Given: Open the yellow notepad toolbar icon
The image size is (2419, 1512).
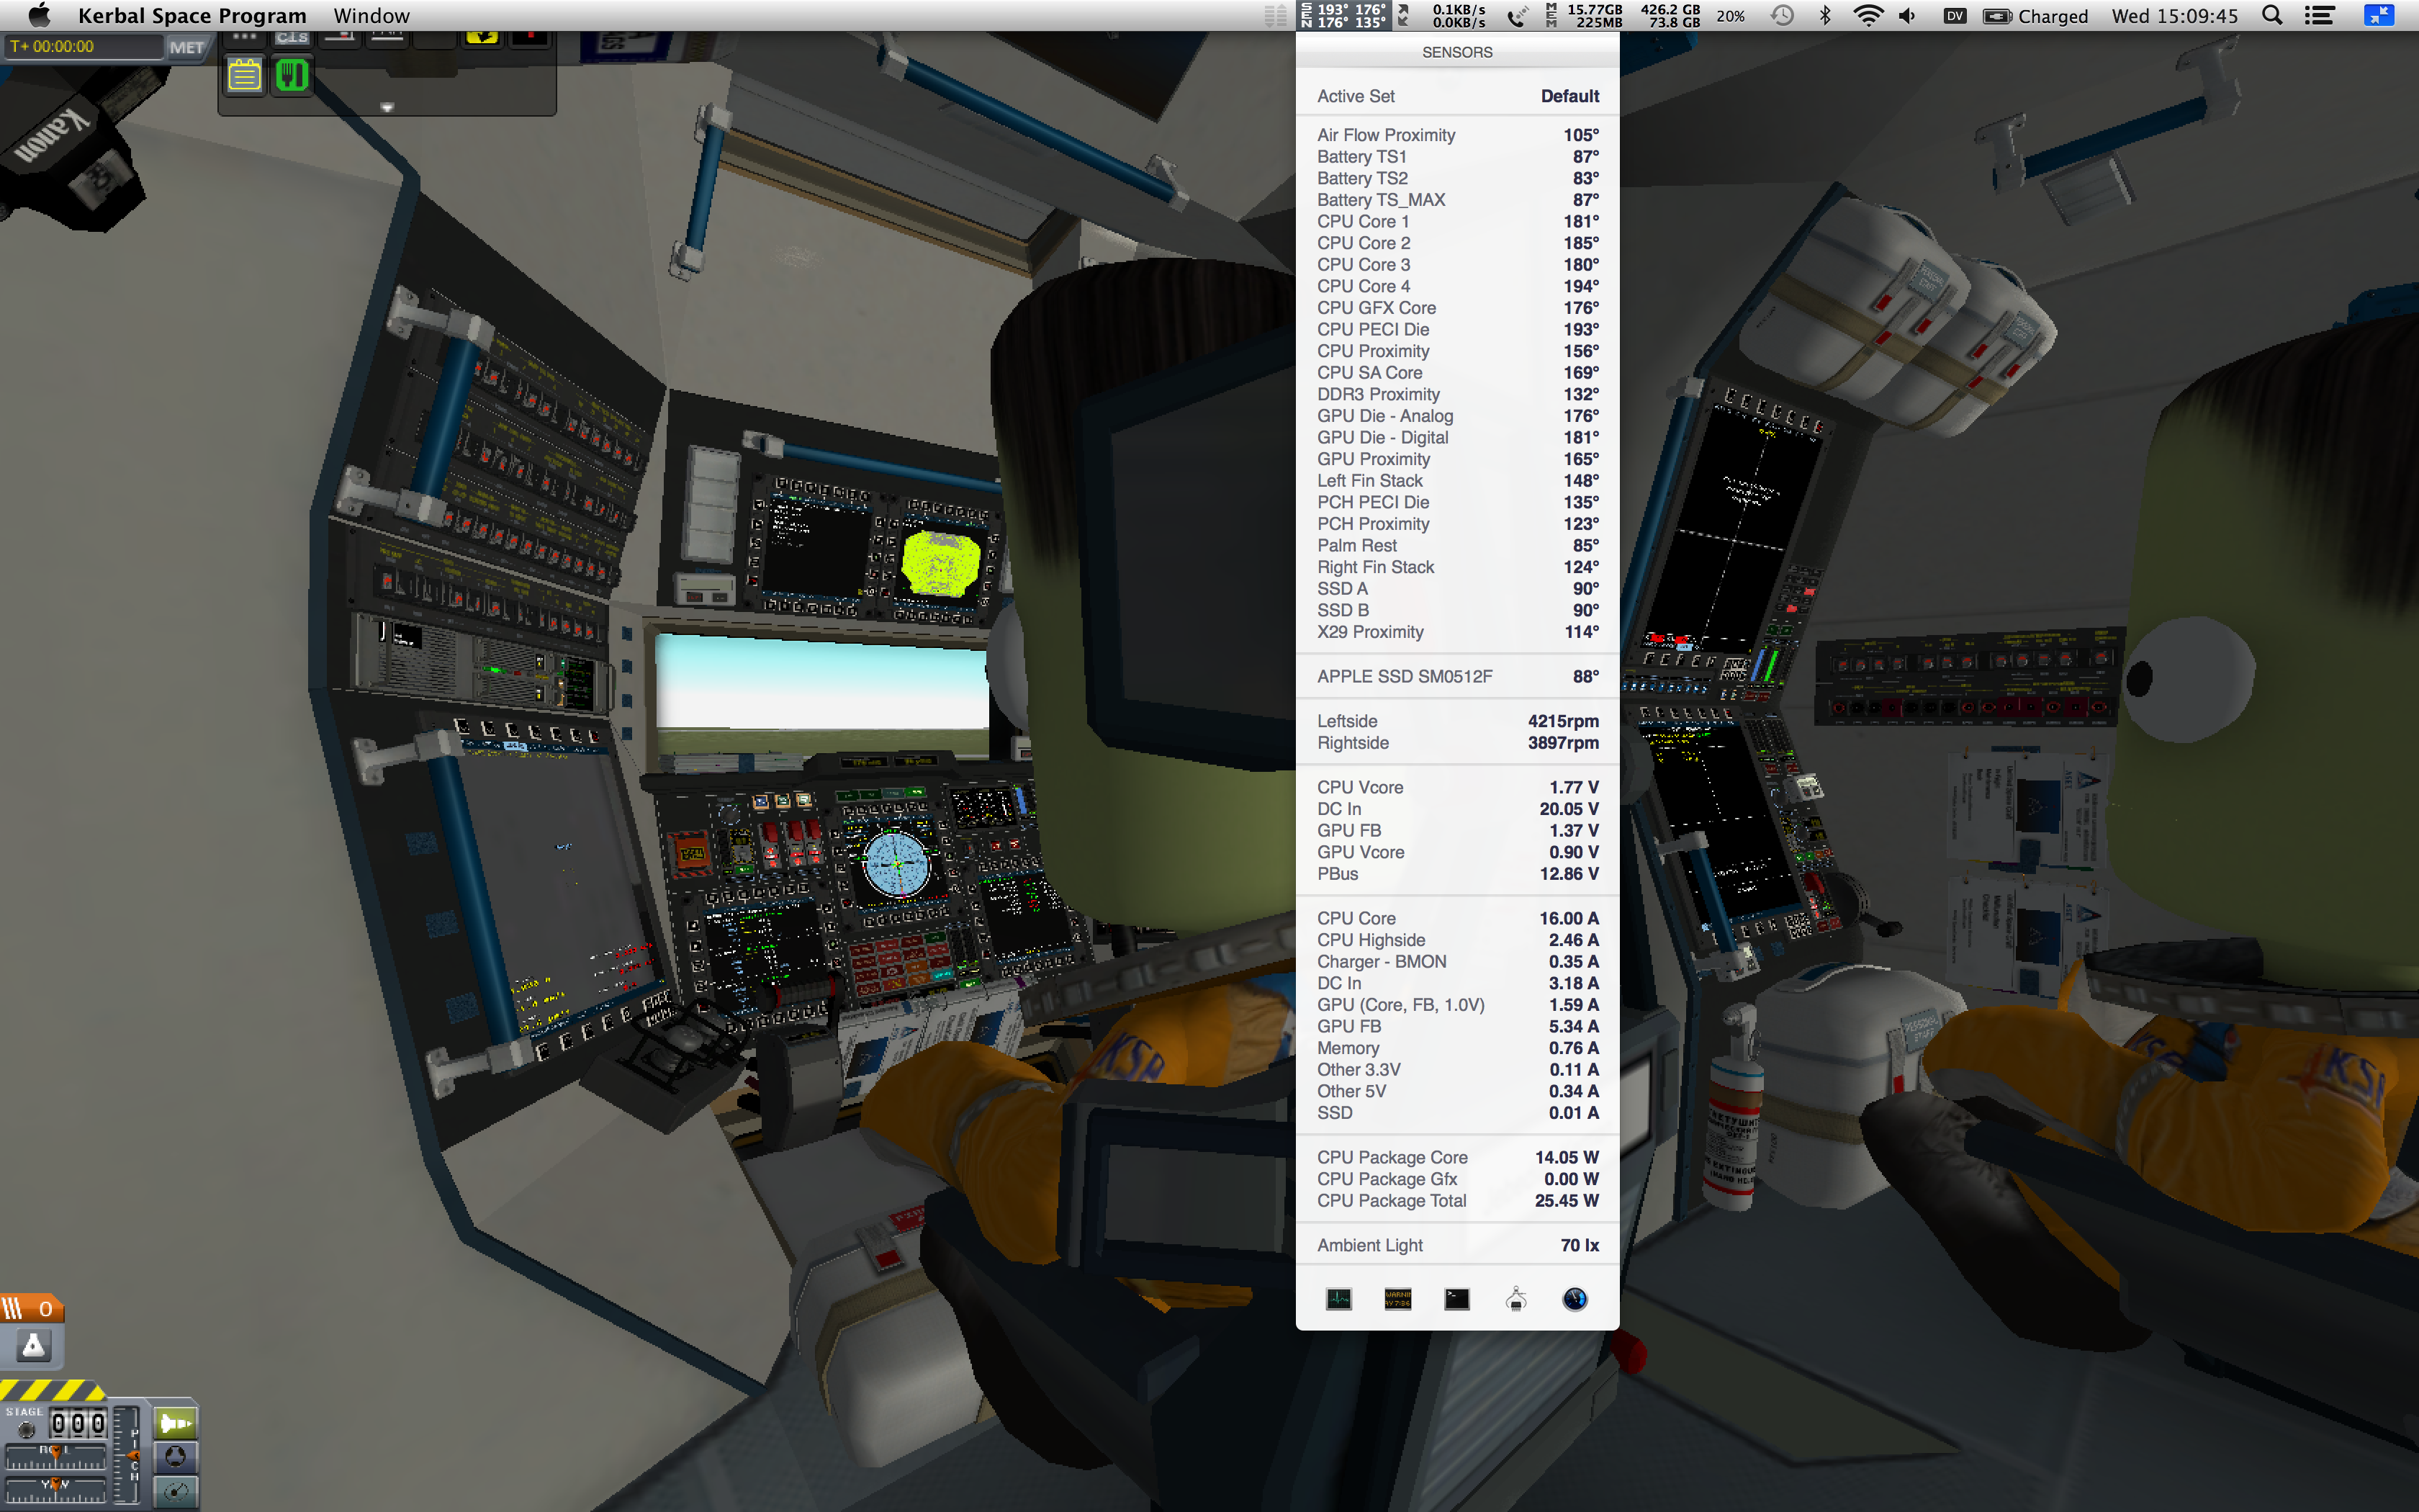Looking at the screenshot, I should [244, 76].
